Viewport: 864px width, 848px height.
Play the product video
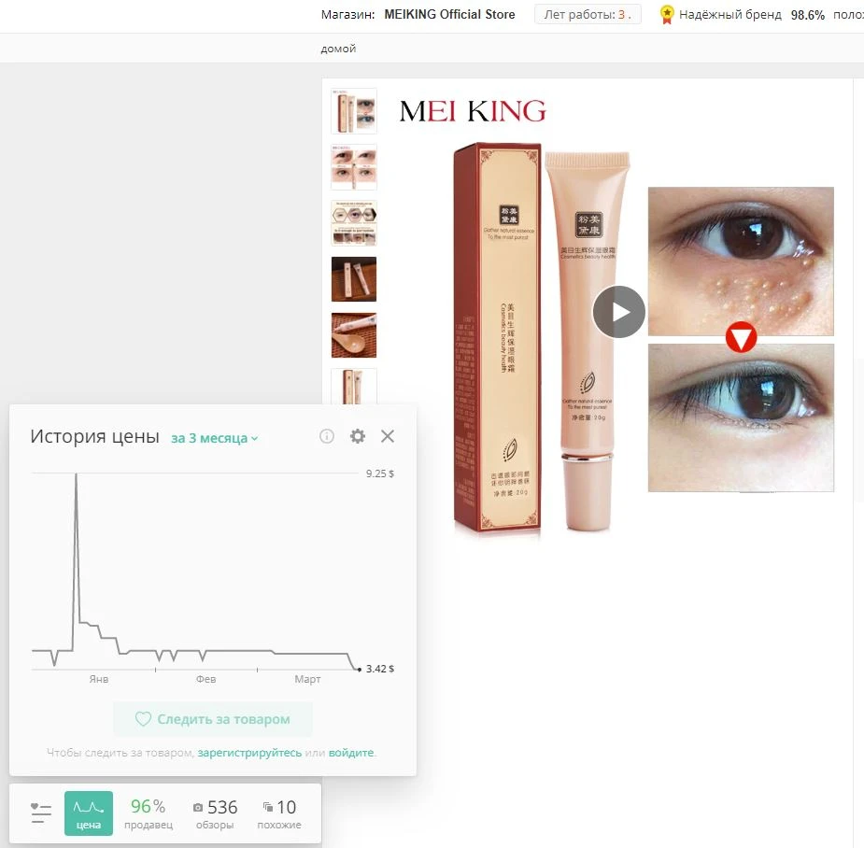coord(618,312)
